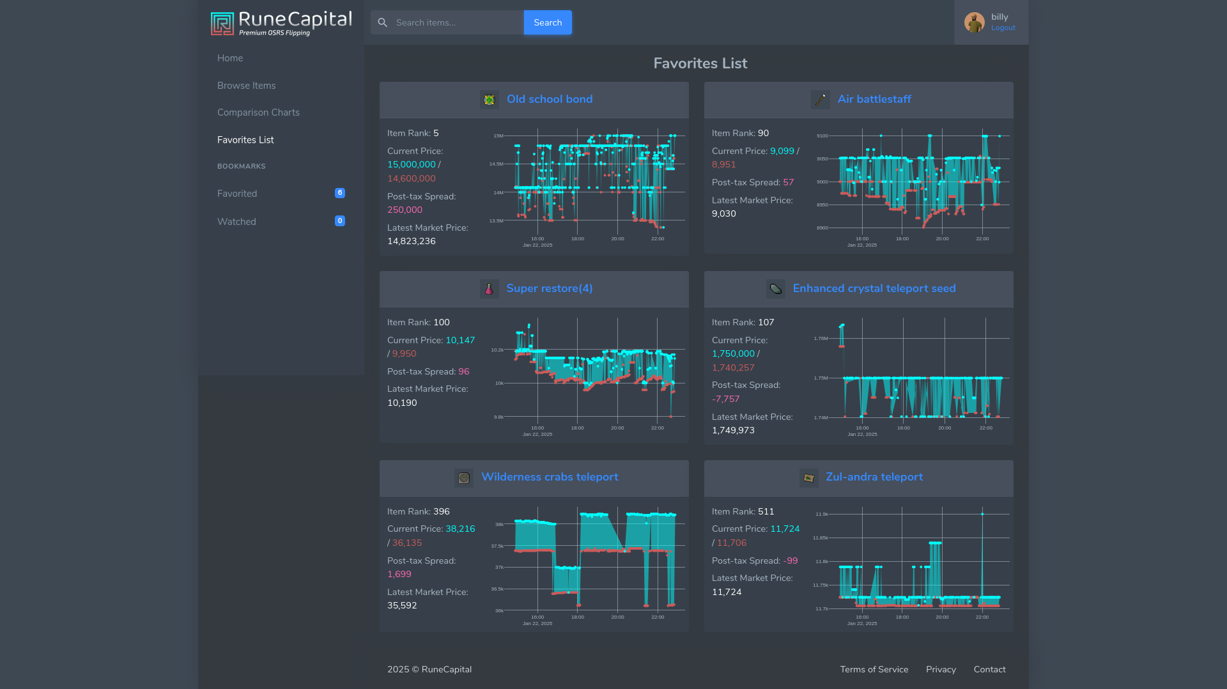Go to Browse Items
Viewport: 1227px width, 689px height.
coord(247,86)
